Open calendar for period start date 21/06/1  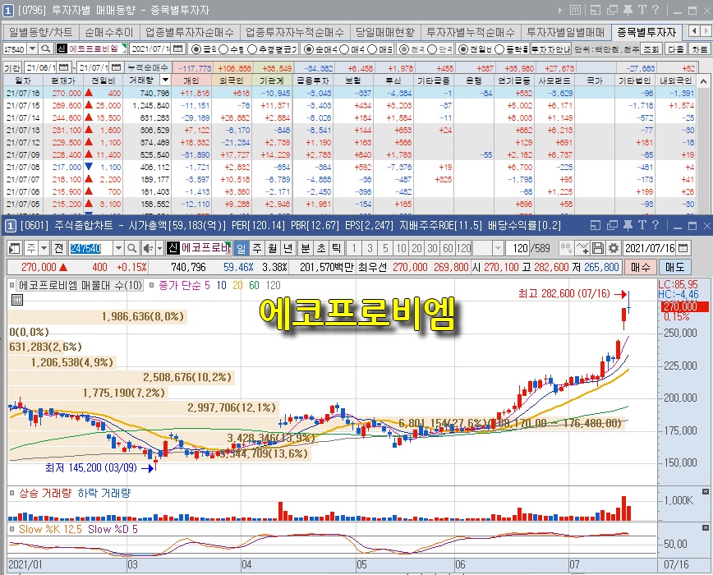pos(64,67)
